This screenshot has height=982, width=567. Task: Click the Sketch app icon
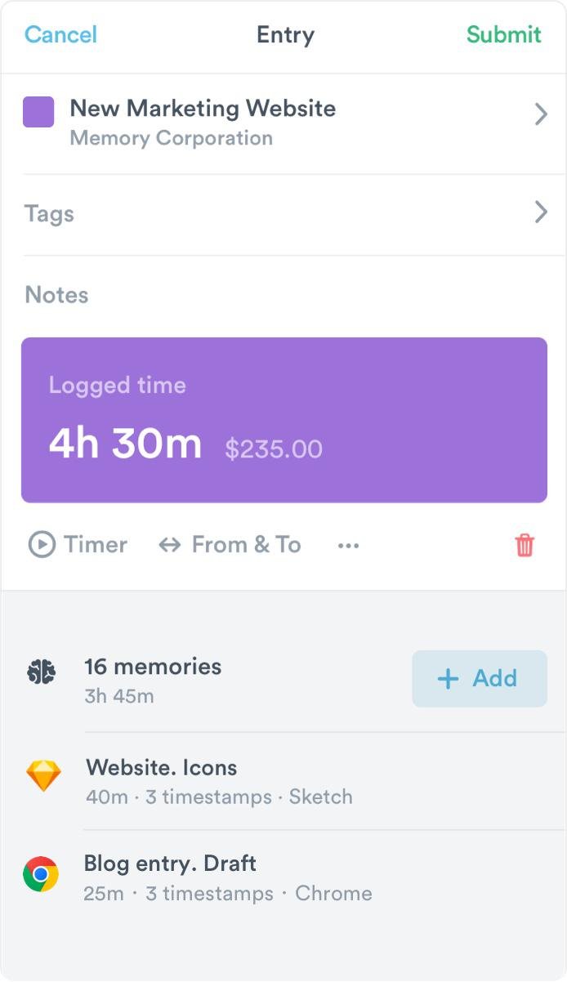[42, 776]
